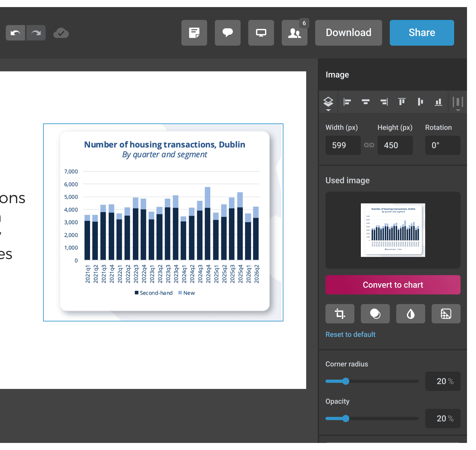The height and width of the screenshot is (450, 476).
Task: Edit the Width (px) field
Action: point(343,145)
